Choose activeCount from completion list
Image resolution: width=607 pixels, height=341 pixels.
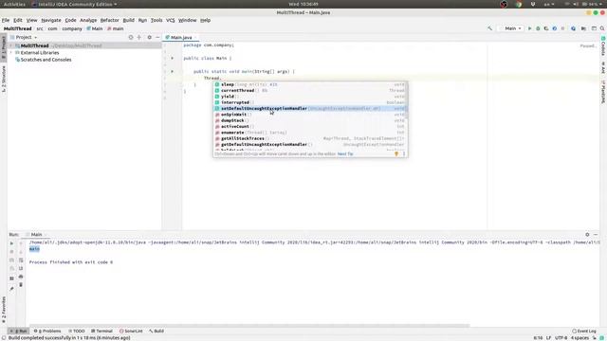[310, 126]
